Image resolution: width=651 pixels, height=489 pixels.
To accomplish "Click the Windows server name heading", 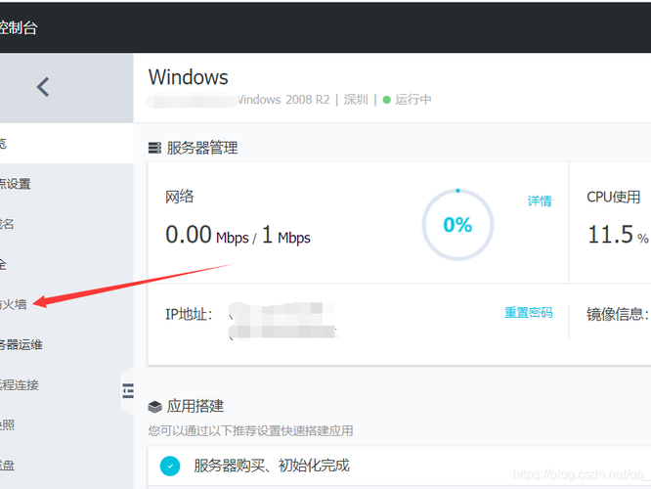I will (188, 77).
